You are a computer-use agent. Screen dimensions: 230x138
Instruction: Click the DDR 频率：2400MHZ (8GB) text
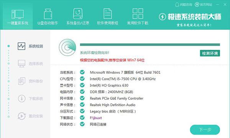(112, 92)
